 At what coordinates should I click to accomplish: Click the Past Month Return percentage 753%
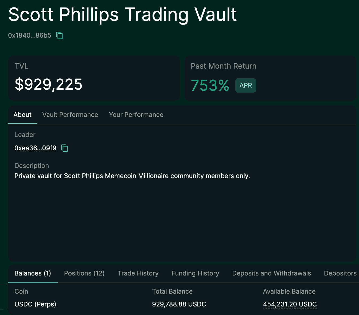[x=210, y=85]
